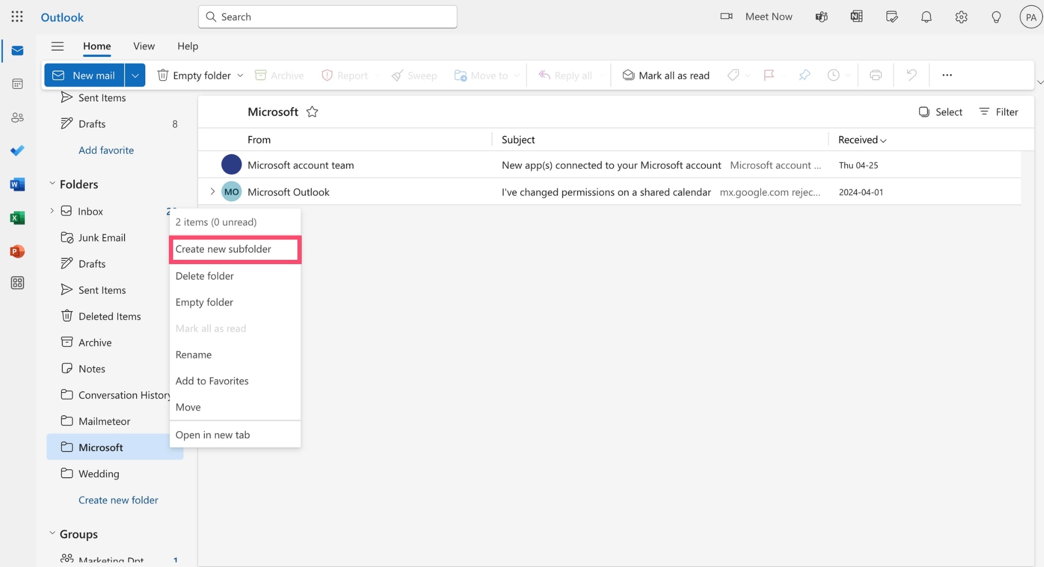Launch Excel from the left rail
Screen dimensions: 1044x567
click(x=17, y=218)
